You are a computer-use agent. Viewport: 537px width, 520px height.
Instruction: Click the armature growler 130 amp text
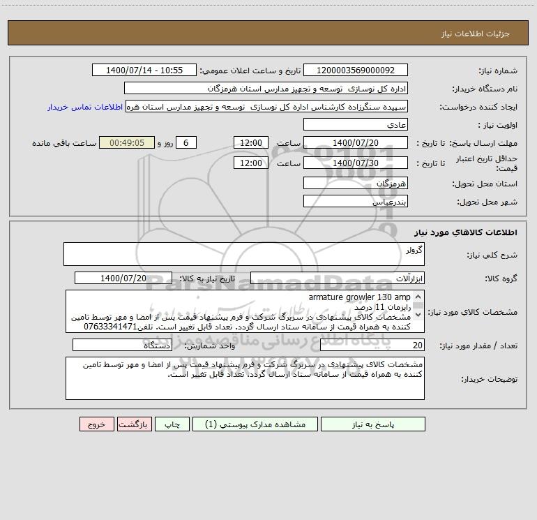click(360, 297)
